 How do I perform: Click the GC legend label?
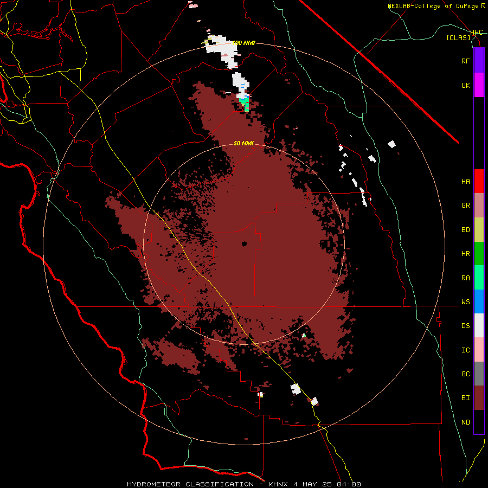point(466,374)
